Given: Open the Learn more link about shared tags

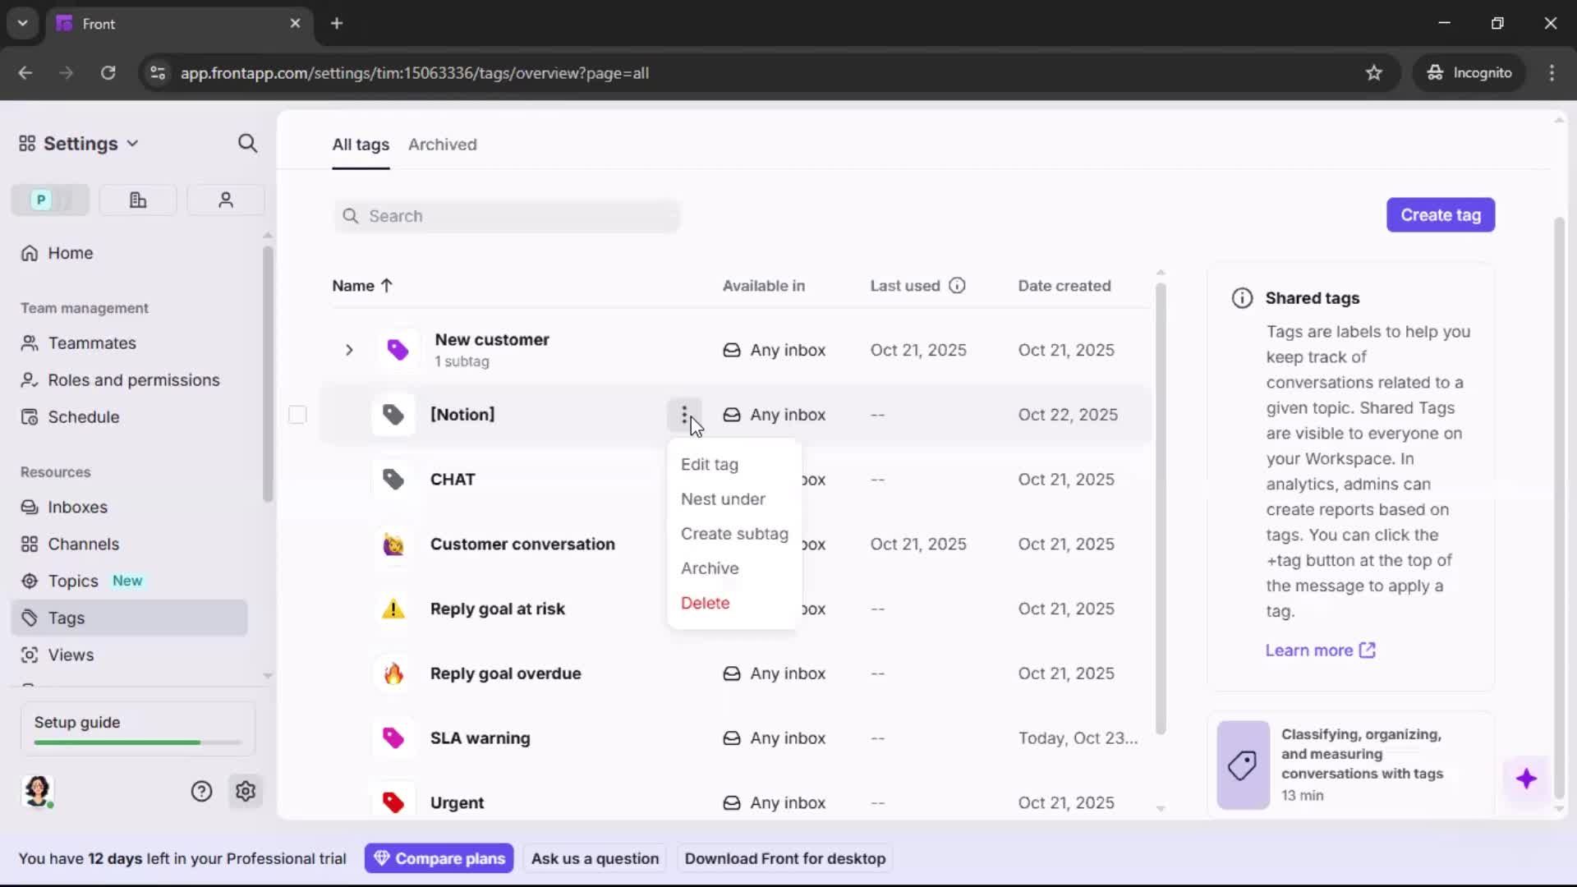Looking at the screenshot, I should pyautogui.click(x=1308, y=650).
